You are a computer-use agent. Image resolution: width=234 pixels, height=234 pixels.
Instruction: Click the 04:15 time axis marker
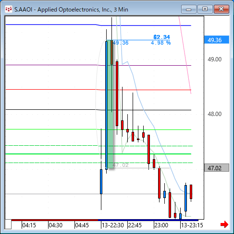[29, 225]
